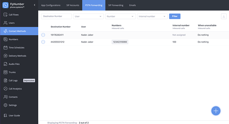This screenshot has height=124, width=229.
Task: Expand the Internal number filter dropdown
Action: [152, 16]
